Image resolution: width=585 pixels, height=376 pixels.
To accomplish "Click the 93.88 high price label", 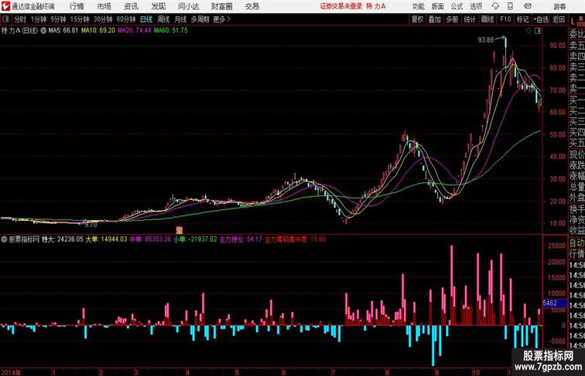I will (486, 40).
